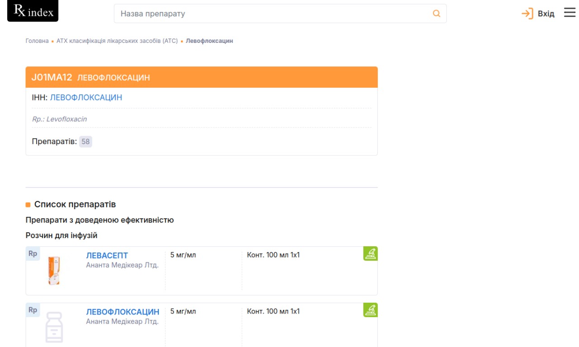This screenshot has width=579, height=347.
Task: Click Розчин для інфузій subheading
Action: (62, 235)
